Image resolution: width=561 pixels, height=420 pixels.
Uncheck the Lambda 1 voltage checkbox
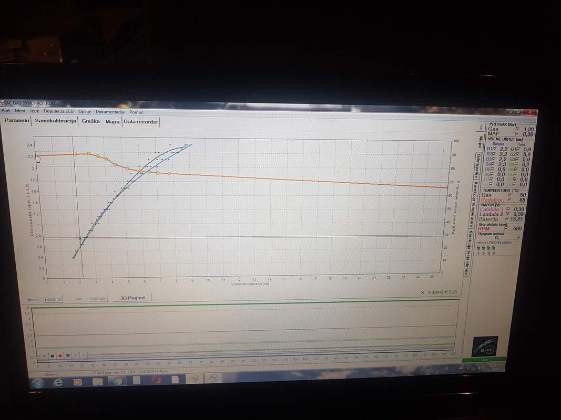tap(508, 209)
